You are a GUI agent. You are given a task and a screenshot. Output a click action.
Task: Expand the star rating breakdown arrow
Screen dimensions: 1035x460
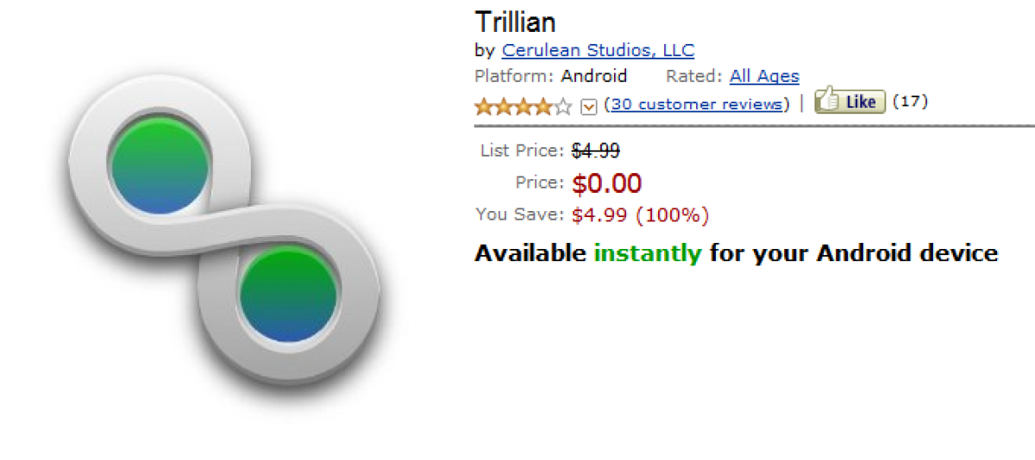590,107
